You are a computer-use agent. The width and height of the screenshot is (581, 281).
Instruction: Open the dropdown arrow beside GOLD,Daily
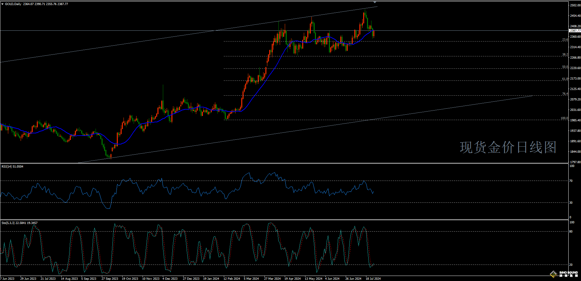point(2,4)
